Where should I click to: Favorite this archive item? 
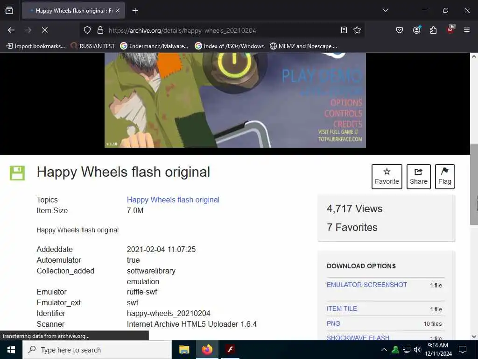387,177
